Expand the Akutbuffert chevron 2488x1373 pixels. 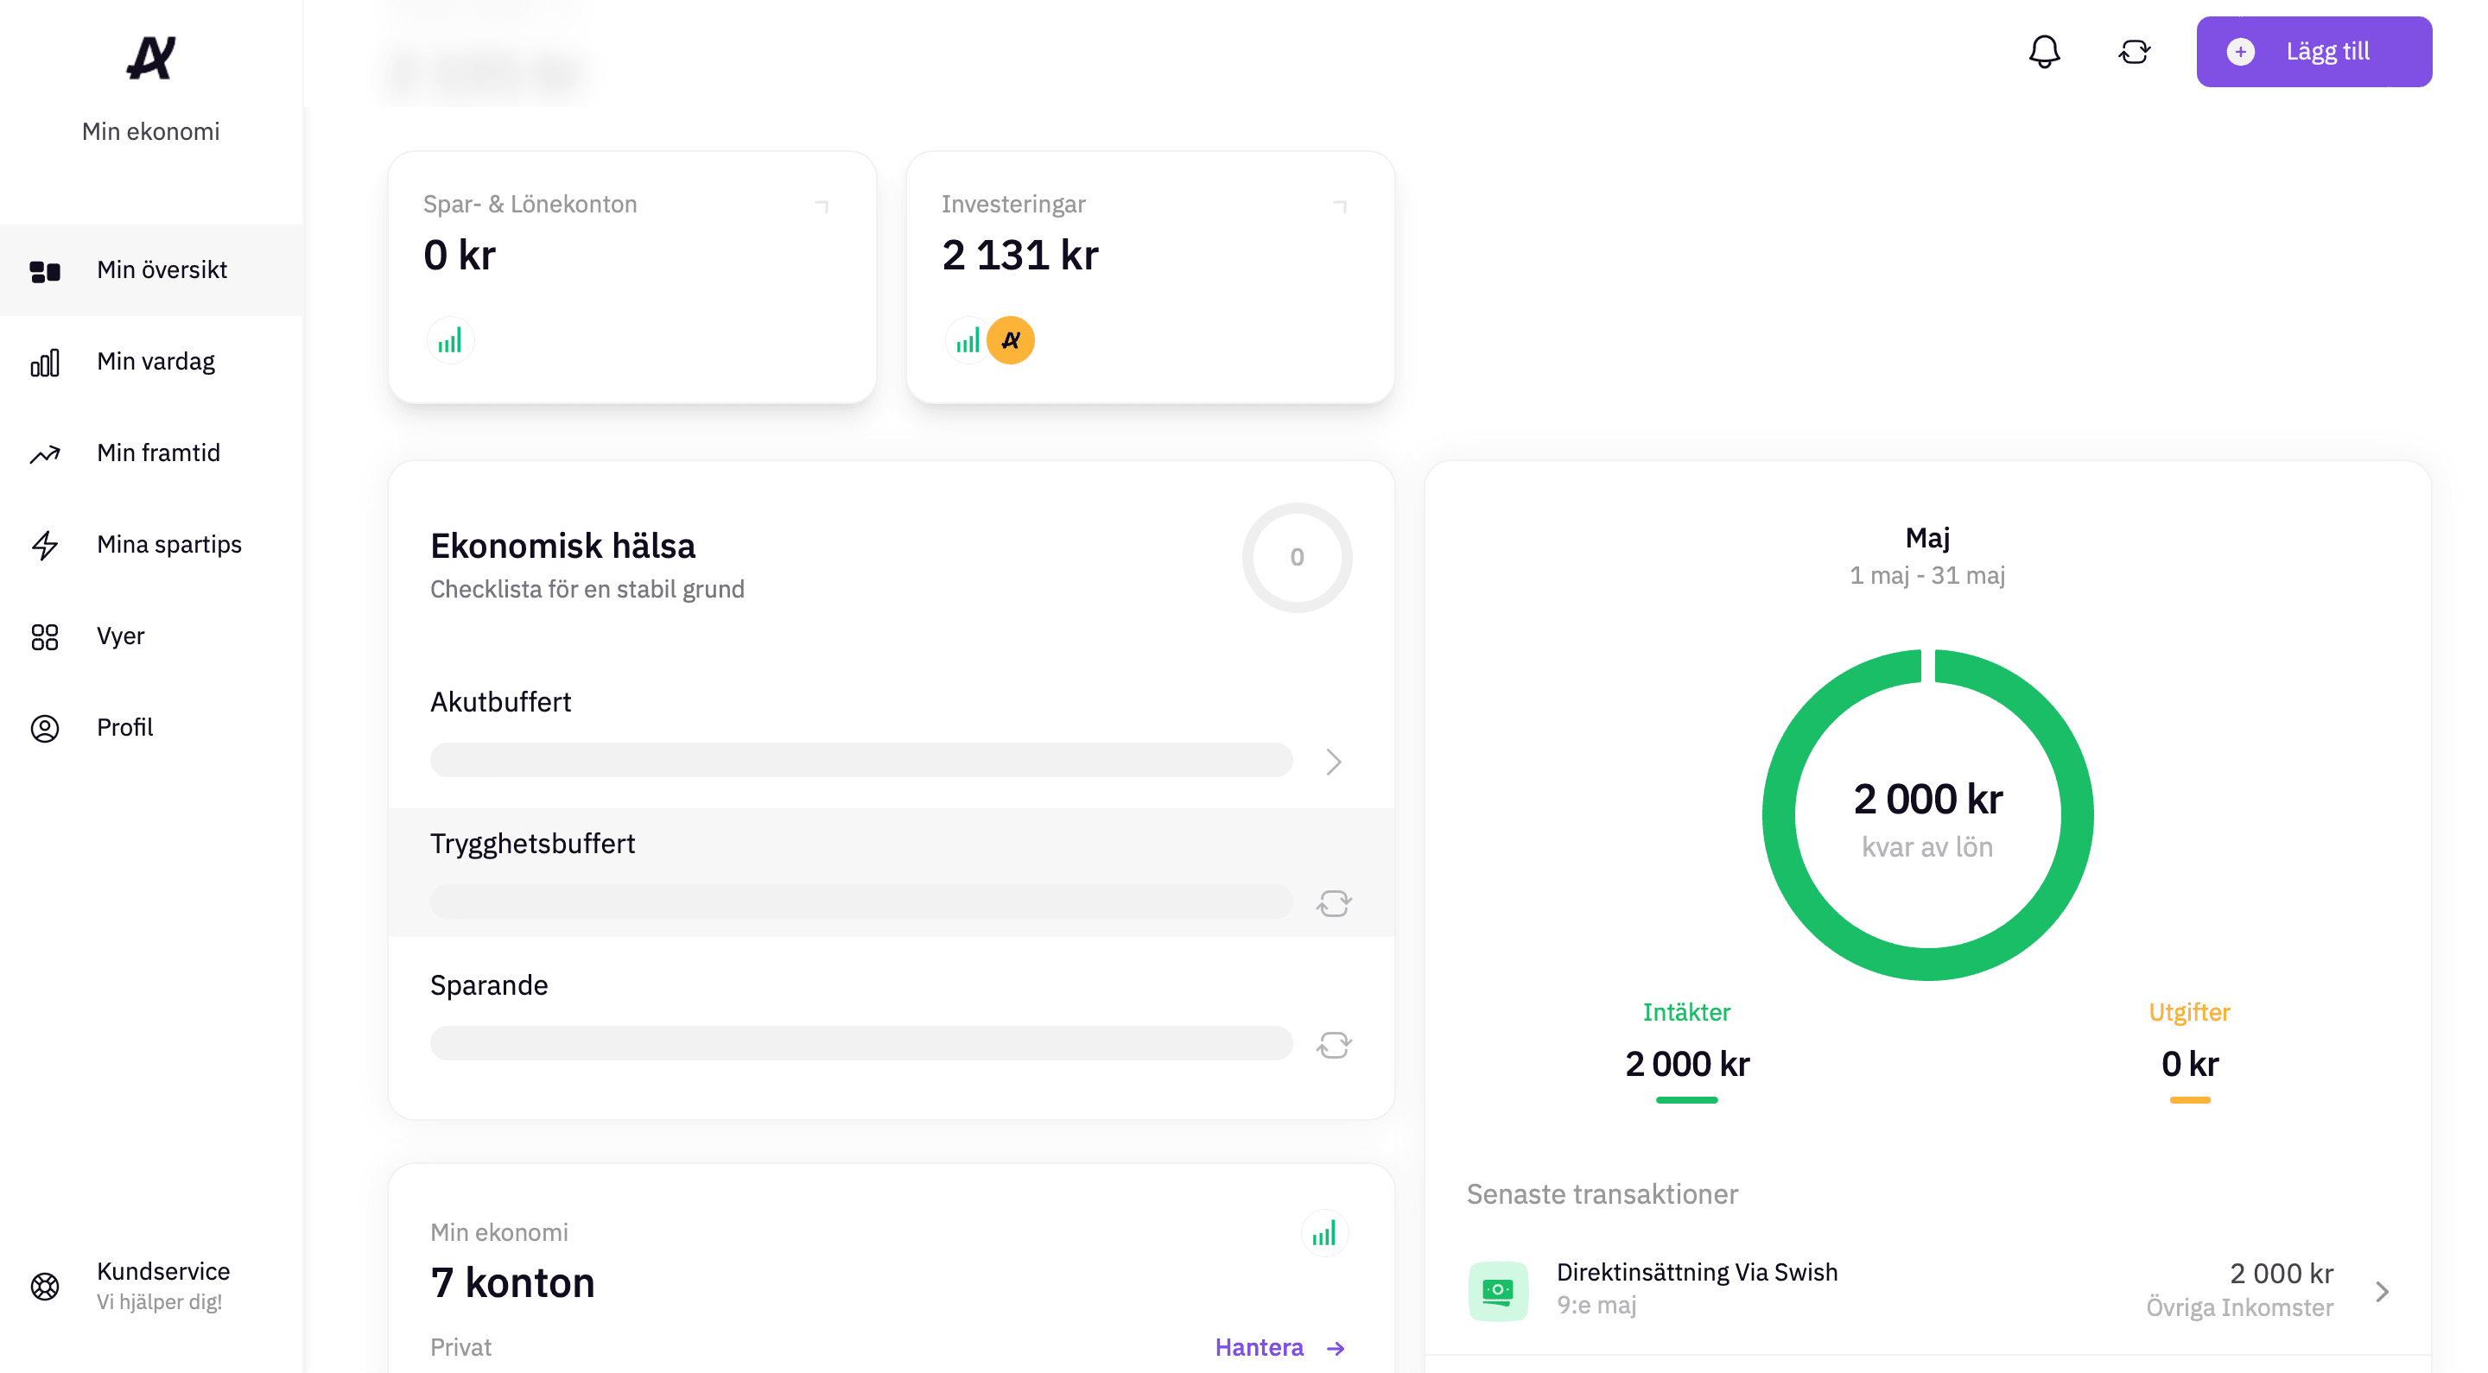pos(1333,762)
